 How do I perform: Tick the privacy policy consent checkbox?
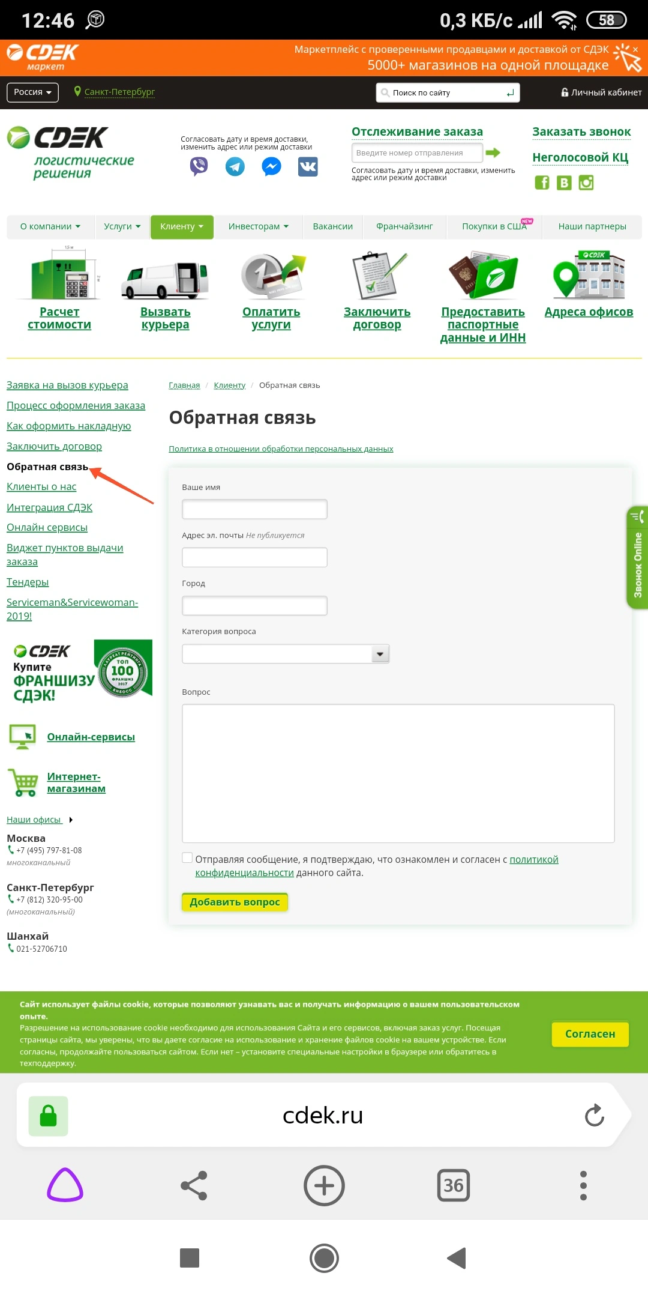187,858
